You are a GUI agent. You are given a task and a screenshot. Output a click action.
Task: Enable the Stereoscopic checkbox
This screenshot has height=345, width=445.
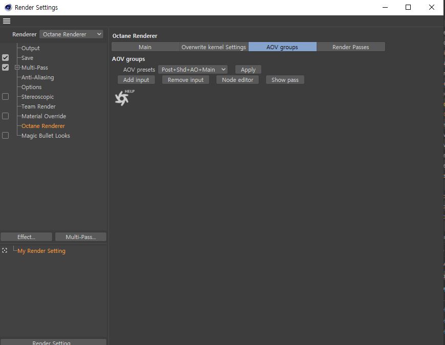tap(6, 97)
